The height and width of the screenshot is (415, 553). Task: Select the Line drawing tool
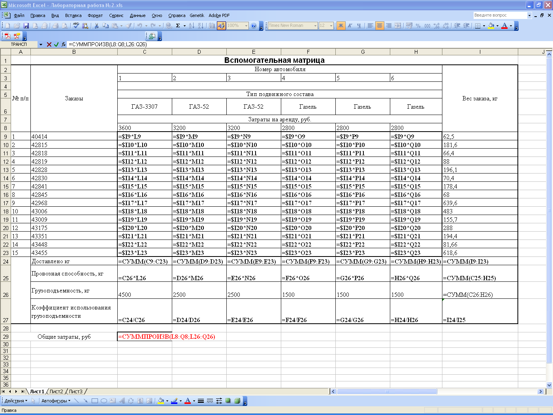pyautogui.click(x=76, y=401)
